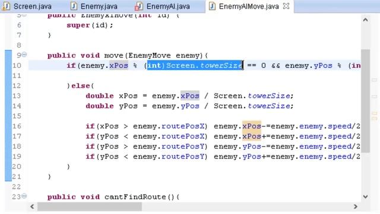380x214 pixels.
Task: Click highlighted 'xPos' on line 17
Action: [x=252, y=136]
